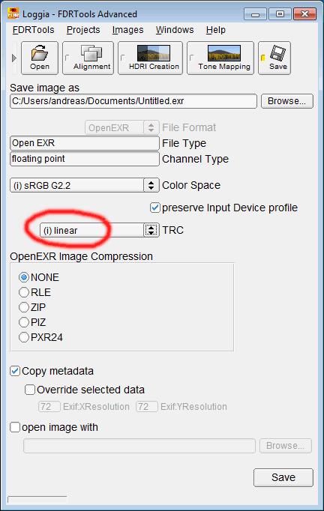Enable Override selected data option
The height and width of the screenshot is (511, 324).
[x=30, y=390]
